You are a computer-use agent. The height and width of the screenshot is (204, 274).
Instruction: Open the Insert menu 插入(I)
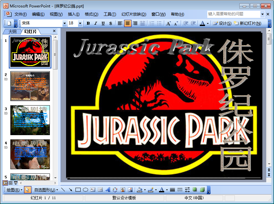click(x=74, y=14)
